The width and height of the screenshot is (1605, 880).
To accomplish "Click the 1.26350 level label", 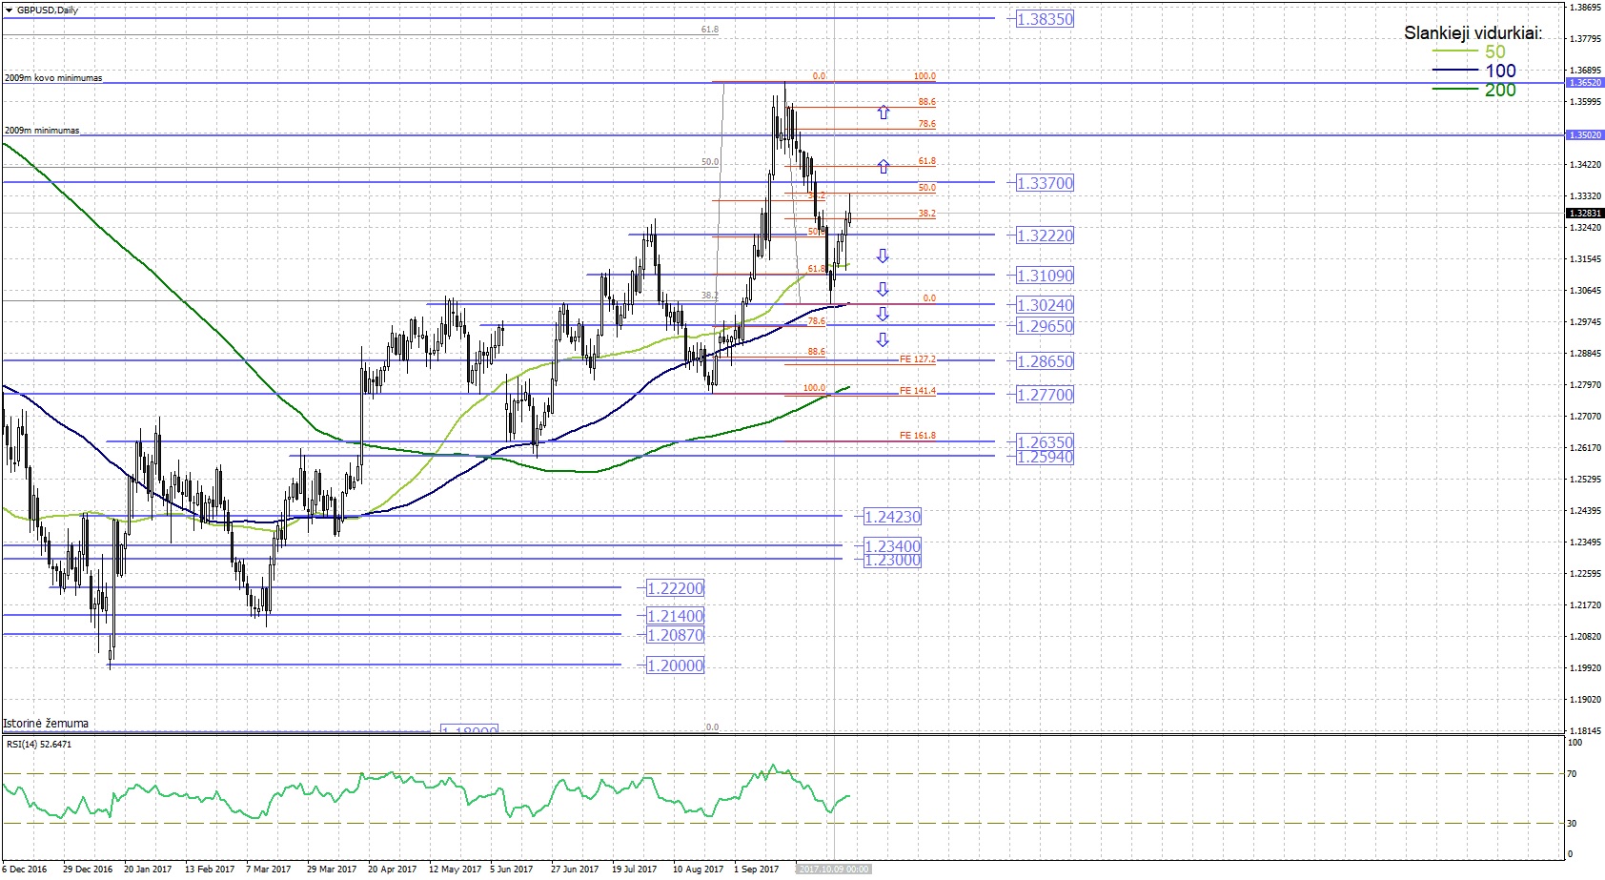I will (x=1045, y=441).
